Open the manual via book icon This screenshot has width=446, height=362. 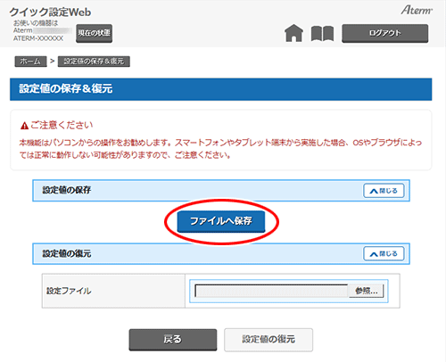[x=322, y=33]
